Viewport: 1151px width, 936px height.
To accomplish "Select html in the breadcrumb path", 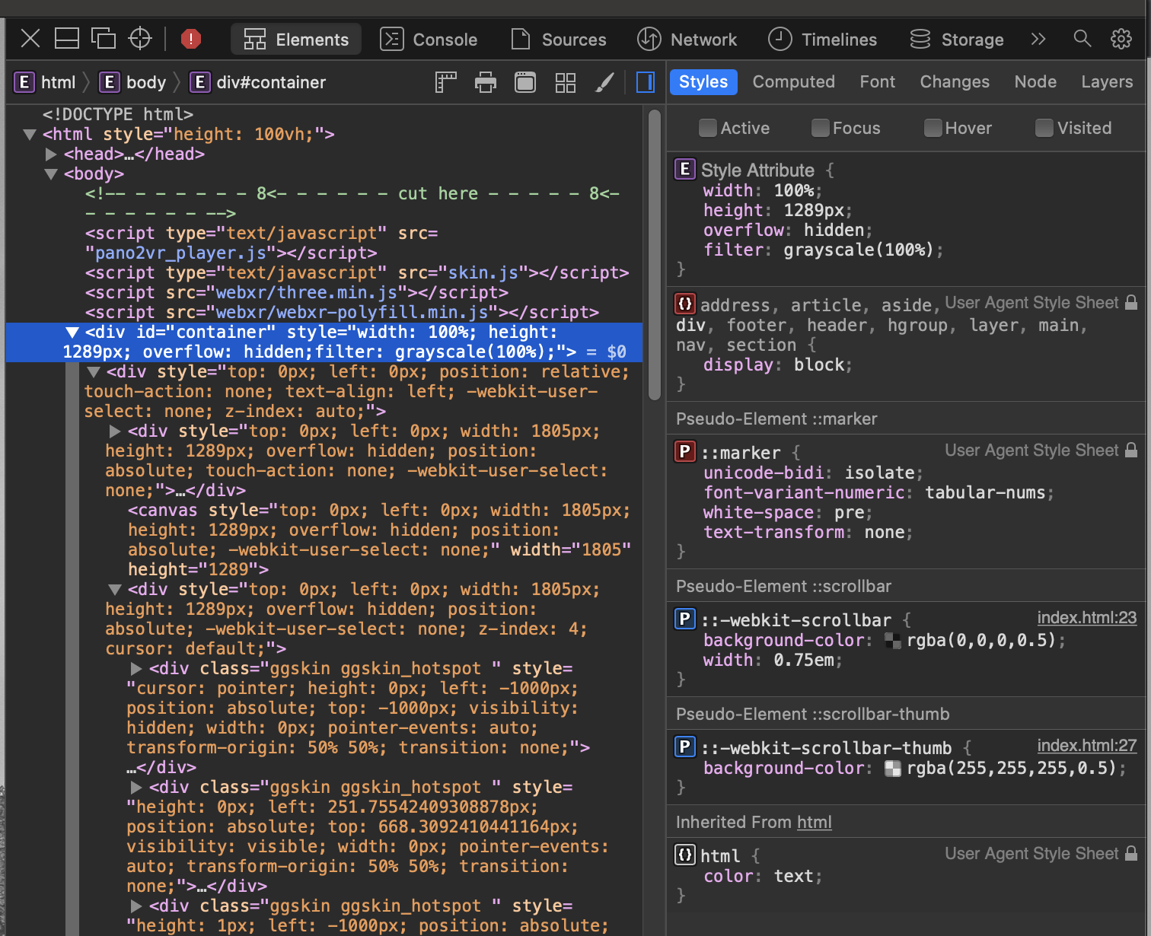I will tap(46, 82).
